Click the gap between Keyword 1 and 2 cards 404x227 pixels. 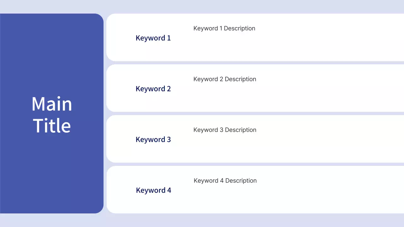(x=252, y=63)
